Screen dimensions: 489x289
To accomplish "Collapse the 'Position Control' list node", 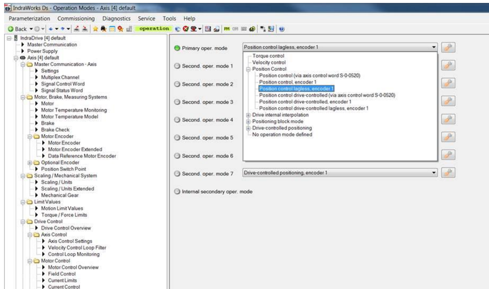I will (x=248, y=69).
